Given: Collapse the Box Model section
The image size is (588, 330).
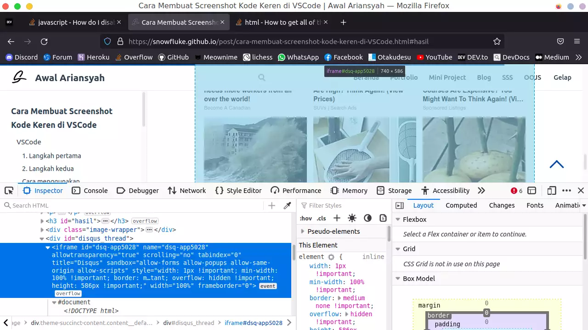Looking at the screenshot, I should pos(398,279).
